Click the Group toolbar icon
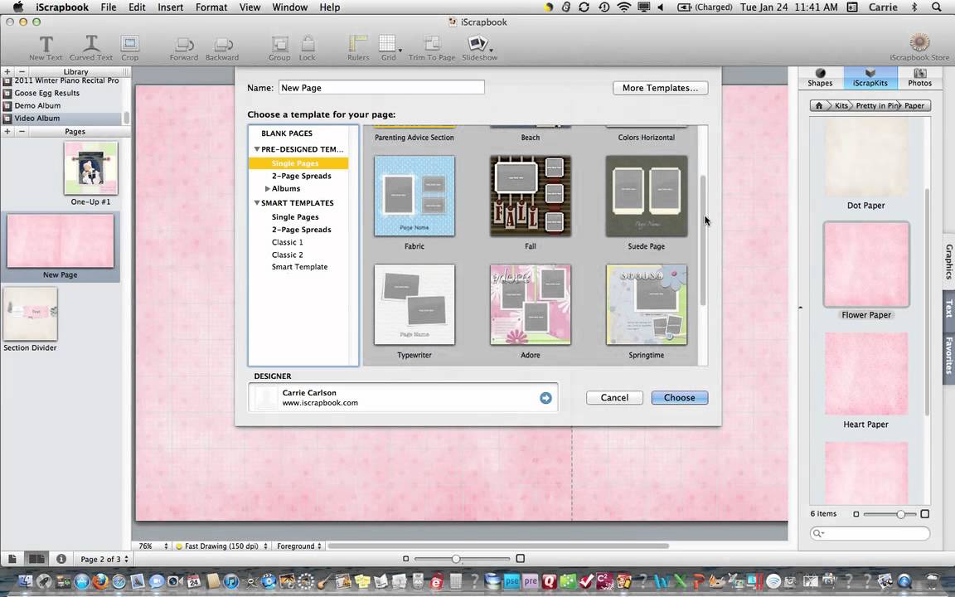Screen dimensions: 955x597 click(279, 44)
